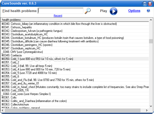Select the #0344 Clostridium_botulinum_HC row
The image size is (154, 114).
75,38
